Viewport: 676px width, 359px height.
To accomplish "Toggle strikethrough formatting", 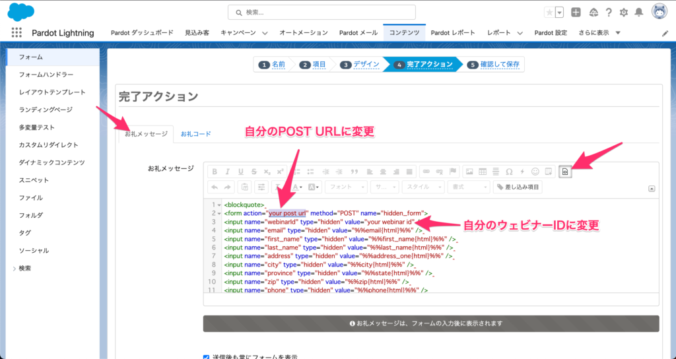I will click(254, 172).
